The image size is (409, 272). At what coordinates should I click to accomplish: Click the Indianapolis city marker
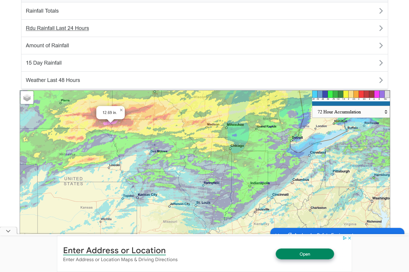pos(250,186)
